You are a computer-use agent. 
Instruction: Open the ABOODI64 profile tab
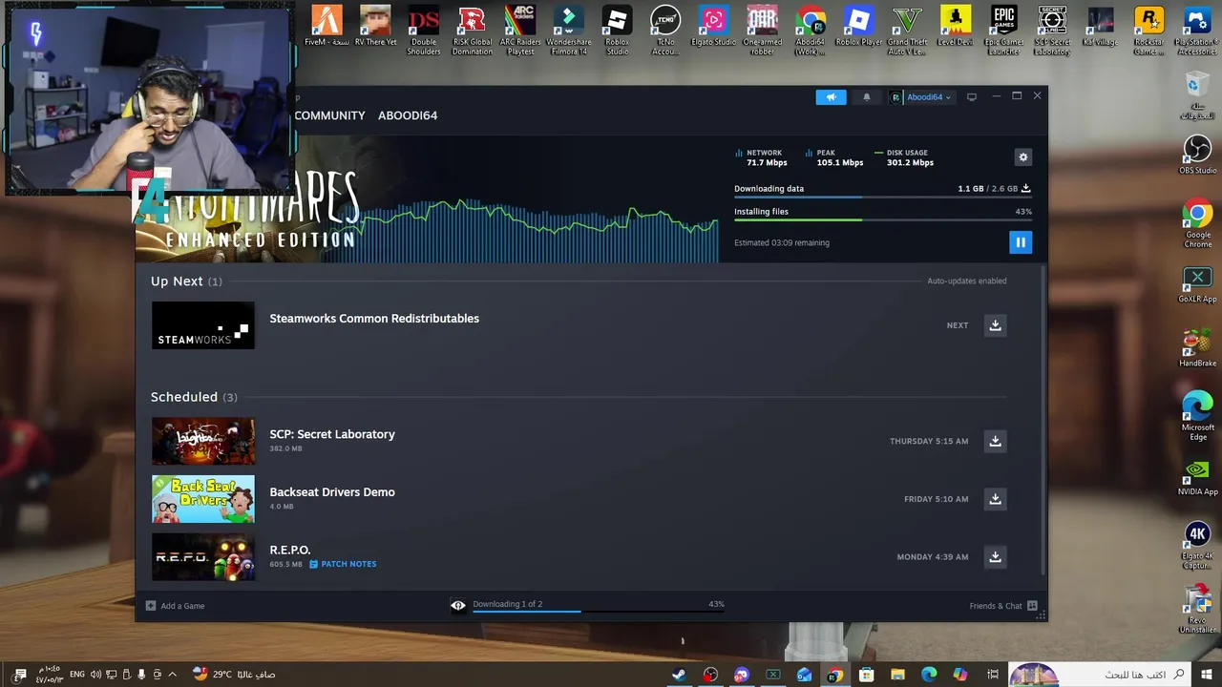click(x=408, y=115)
